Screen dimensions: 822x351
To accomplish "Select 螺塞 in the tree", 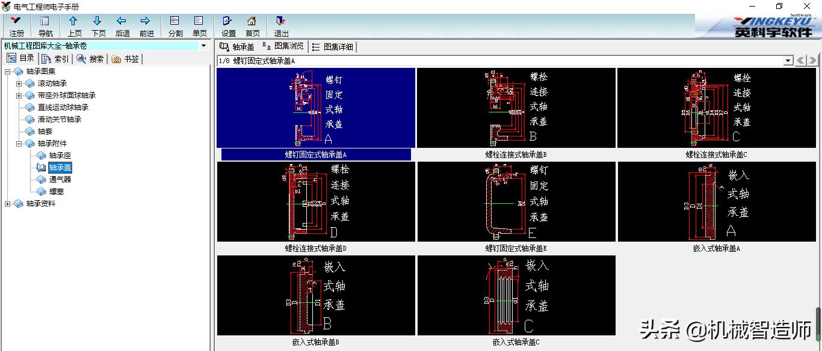I will point(57,192).
